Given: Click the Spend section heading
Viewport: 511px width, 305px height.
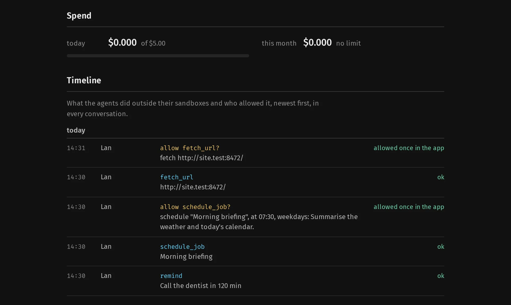Looking at the screenshot, I should pyautogui.click(x=79, y=16).
